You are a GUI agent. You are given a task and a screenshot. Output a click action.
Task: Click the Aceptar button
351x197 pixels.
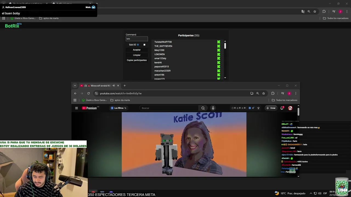[137, 50]
